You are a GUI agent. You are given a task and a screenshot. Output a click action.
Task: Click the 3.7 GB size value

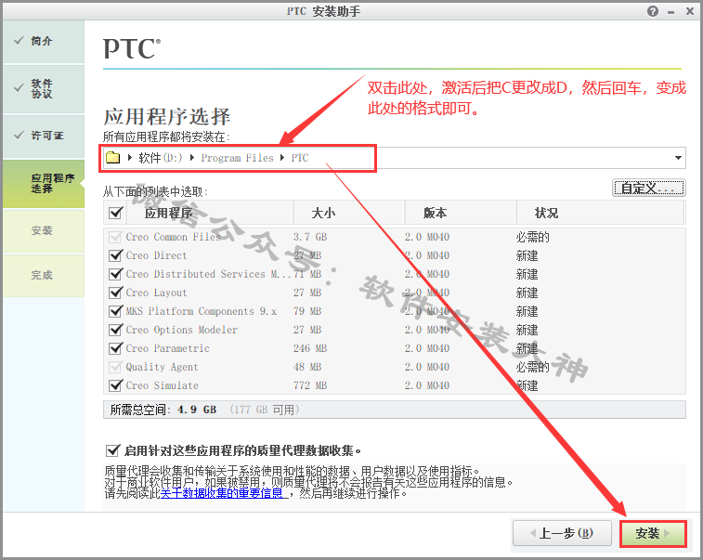[x=310, y=237]
